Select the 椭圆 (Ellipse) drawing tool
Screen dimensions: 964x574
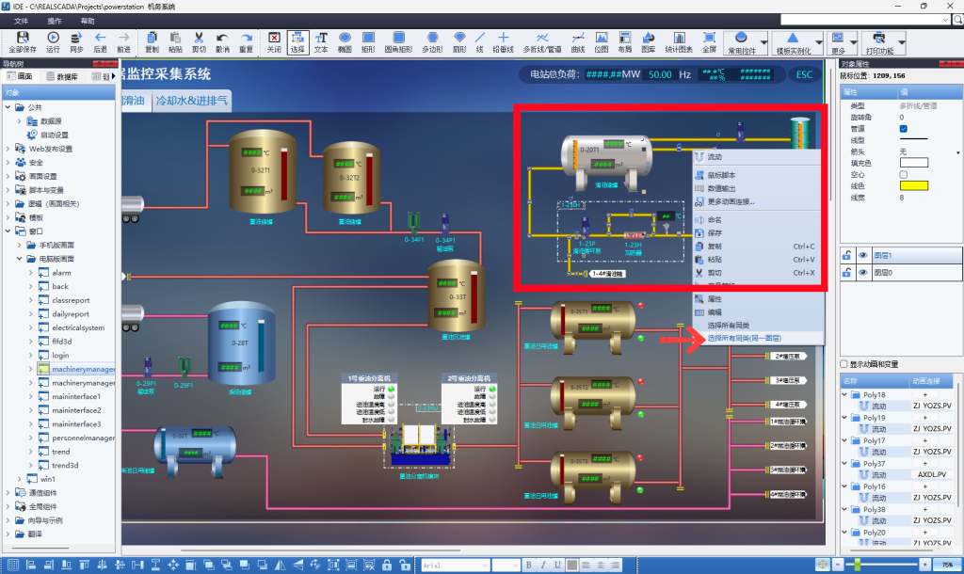[345, 40]
